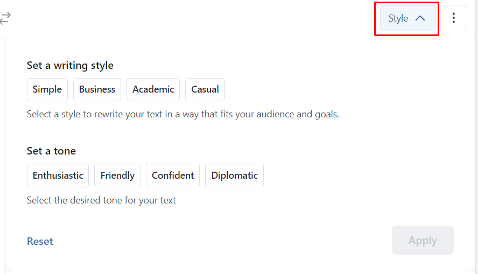The image size is (478, 274).
Task: Click the style description helper text
Action: click(x=183, y=114)
